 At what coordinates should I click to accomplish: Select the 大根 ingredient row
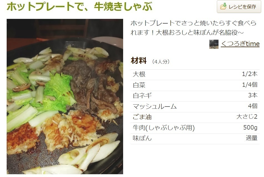point(195,75)
